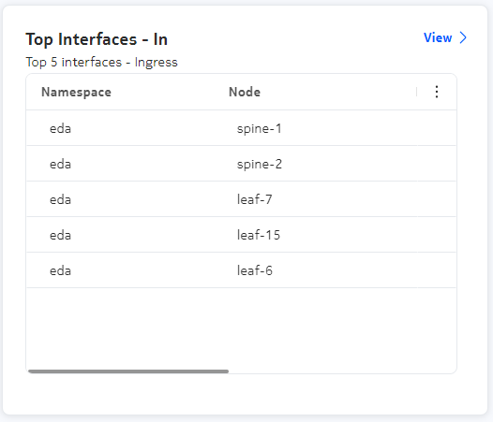Click the eda namespace in the leaf-6 row
This screenshot has height=422, width=493.
60,270
